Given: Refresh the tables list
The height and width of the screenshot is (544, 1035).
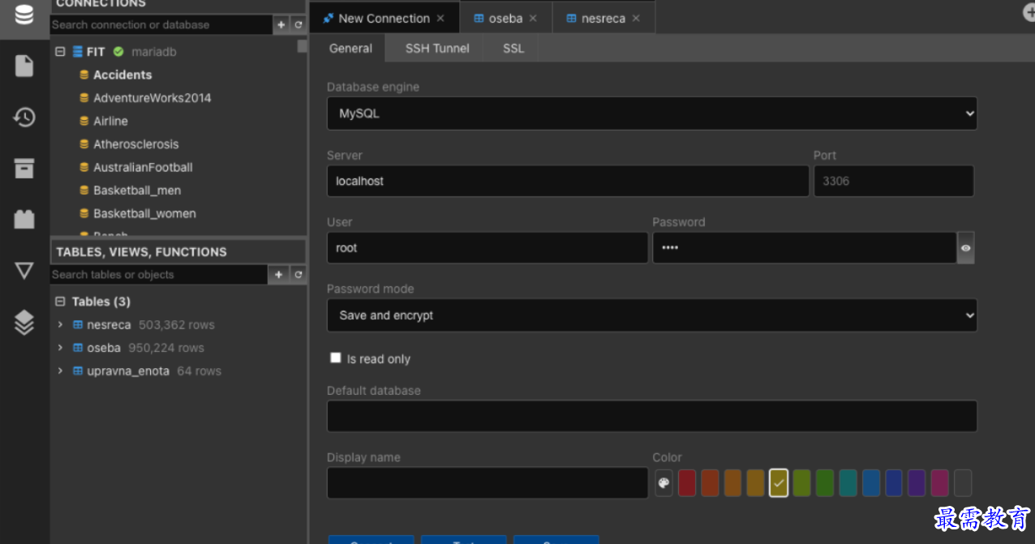Looking at the screenshot, I should 298,275.
